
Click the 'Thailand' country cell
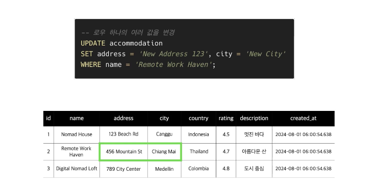(198, 152)
